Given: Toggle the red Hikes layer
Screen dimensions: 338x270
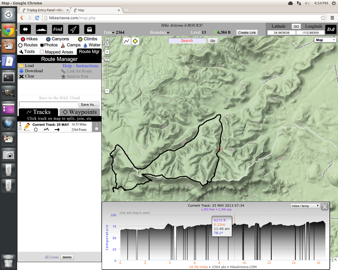Looking at the screenshot, I should (29, 39).
